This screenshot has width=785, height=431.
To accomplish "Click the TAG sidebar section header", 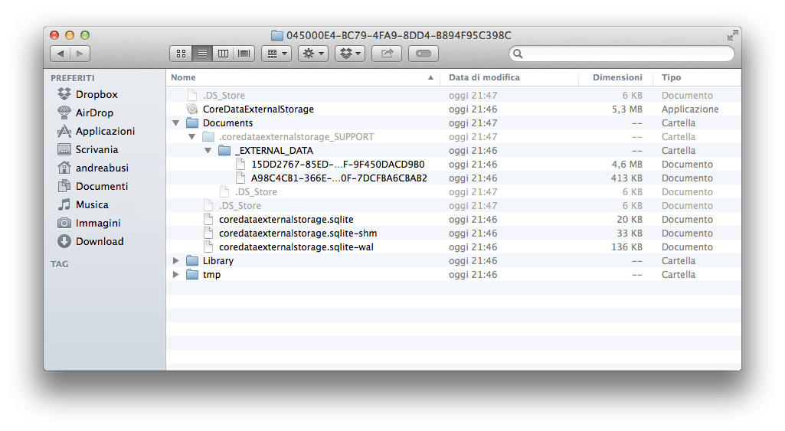I will tap(59, 264).
